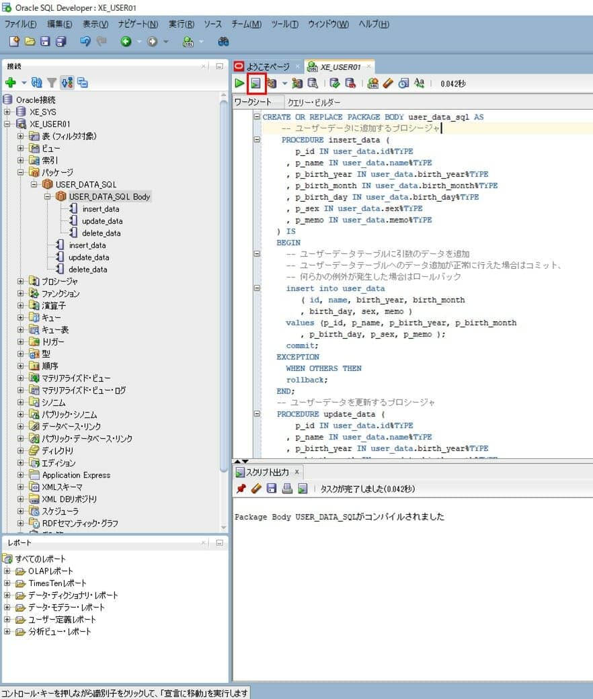Click the SQL Tuning Advisor icon

(x=313, y=83)
